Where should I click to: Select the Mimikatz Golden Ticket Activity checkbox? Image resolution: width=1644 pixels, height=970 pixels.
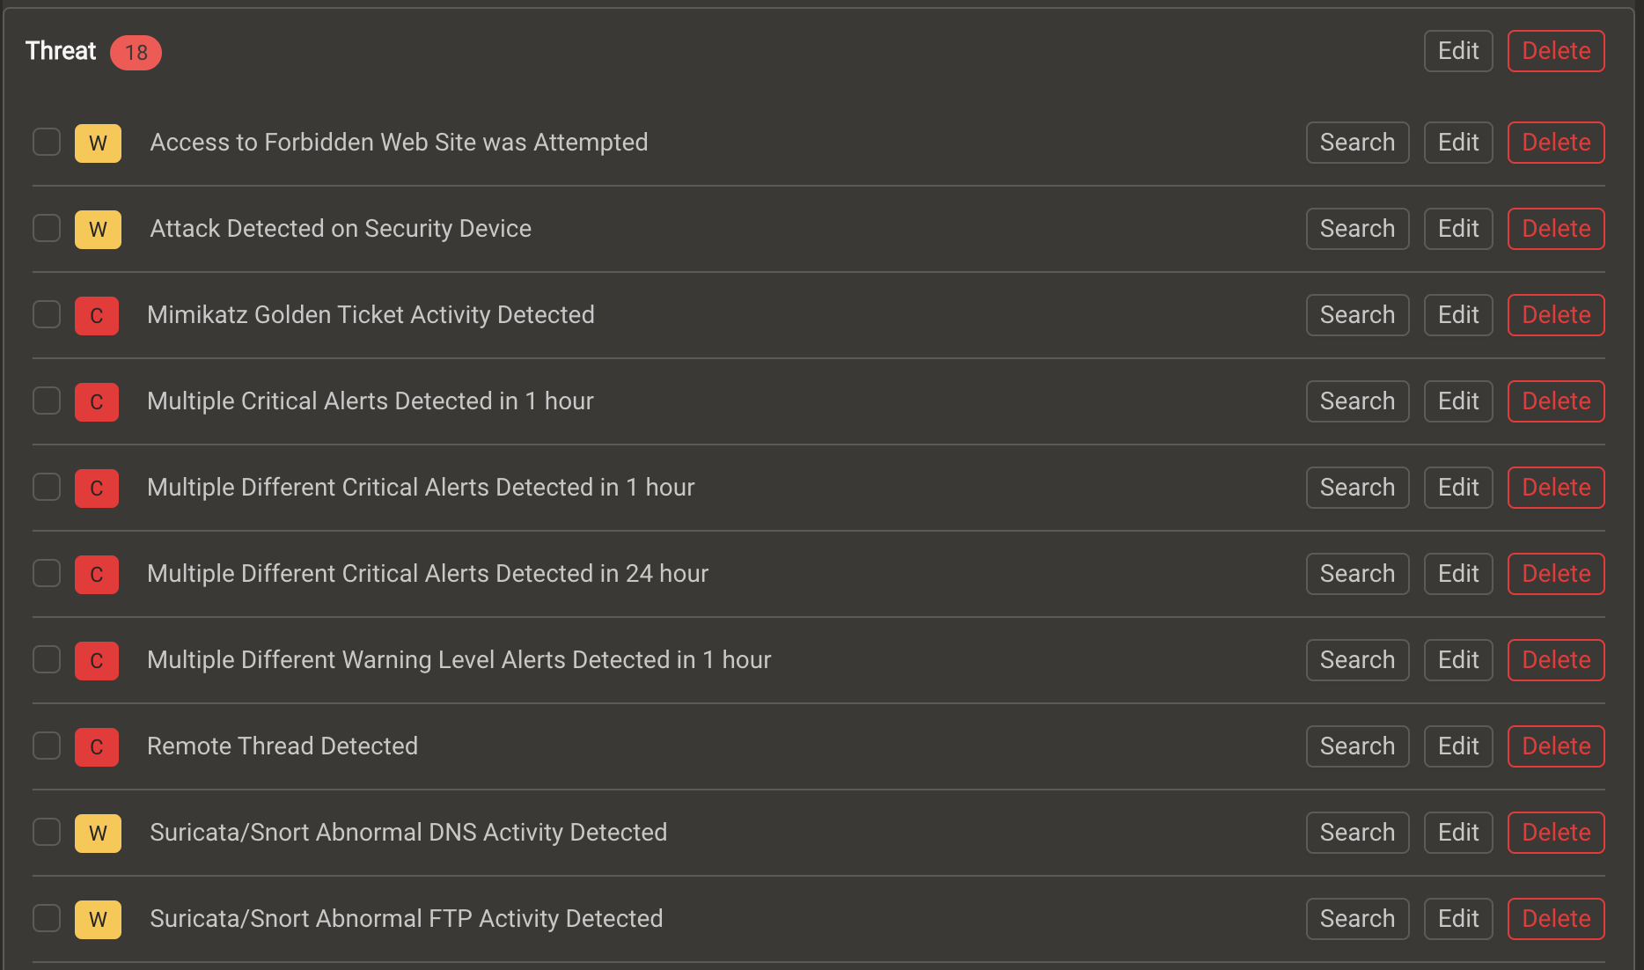click(47, 314)
